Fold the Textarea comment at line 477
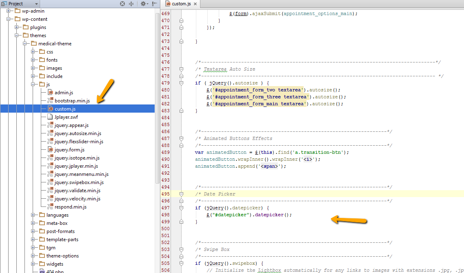 pos(182,69)
